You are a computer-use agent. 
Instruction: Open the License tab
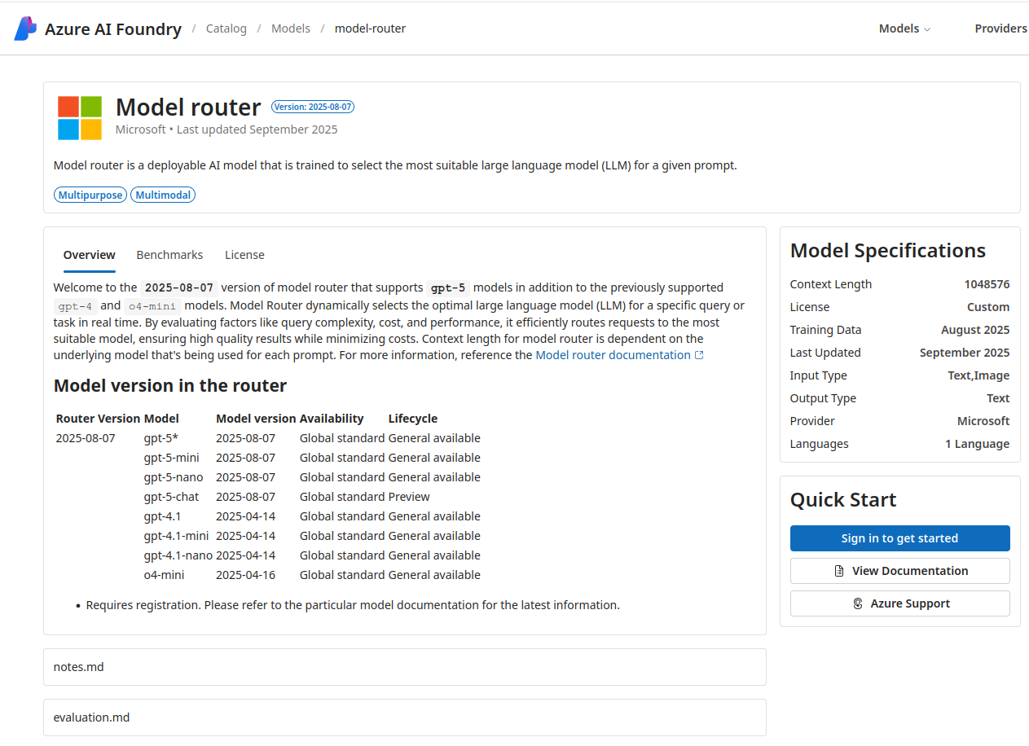pos(244,255)
